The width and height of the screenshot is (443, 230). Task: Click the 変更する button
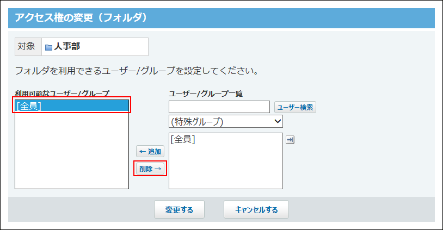tap(179, 209)
